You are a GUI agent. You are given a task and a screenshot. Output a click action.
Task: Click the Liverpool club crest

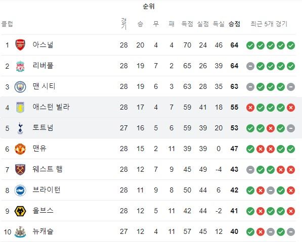(x=20, y=66)
